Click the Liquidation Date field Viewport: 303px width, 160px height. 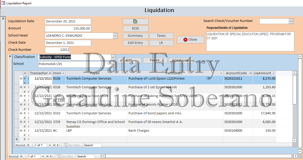click(68, 21)
